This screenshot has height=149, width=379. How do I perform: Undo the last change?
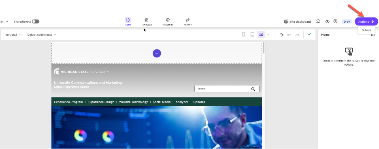coord(290,34)
